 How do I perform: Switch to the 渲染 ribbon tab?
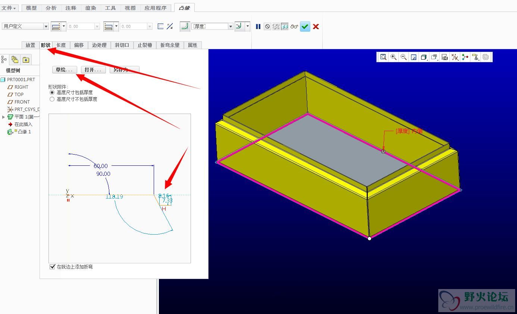[91, 8]
